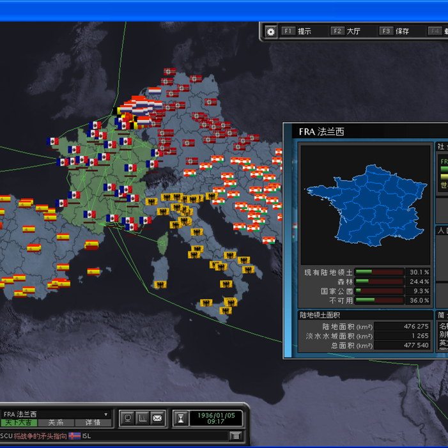Click the ISL Iceland flag in message bar
Viewport: 448px width, 448px height.
pos(74,436)
